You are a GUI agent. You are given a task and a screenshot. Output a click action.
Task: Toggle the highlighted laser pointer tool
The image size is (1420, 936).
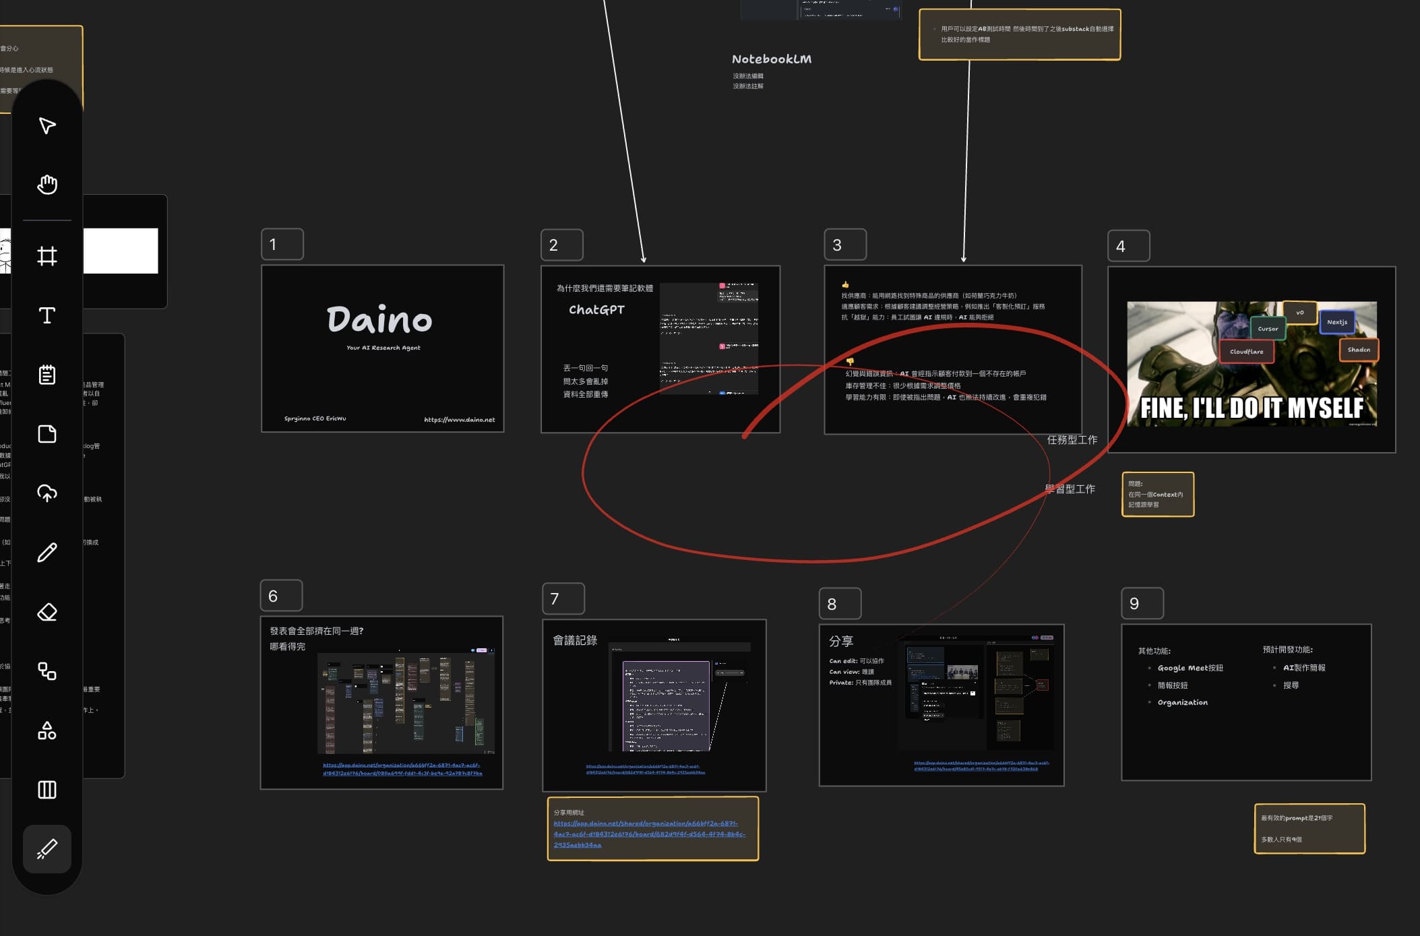pos(47,849)
